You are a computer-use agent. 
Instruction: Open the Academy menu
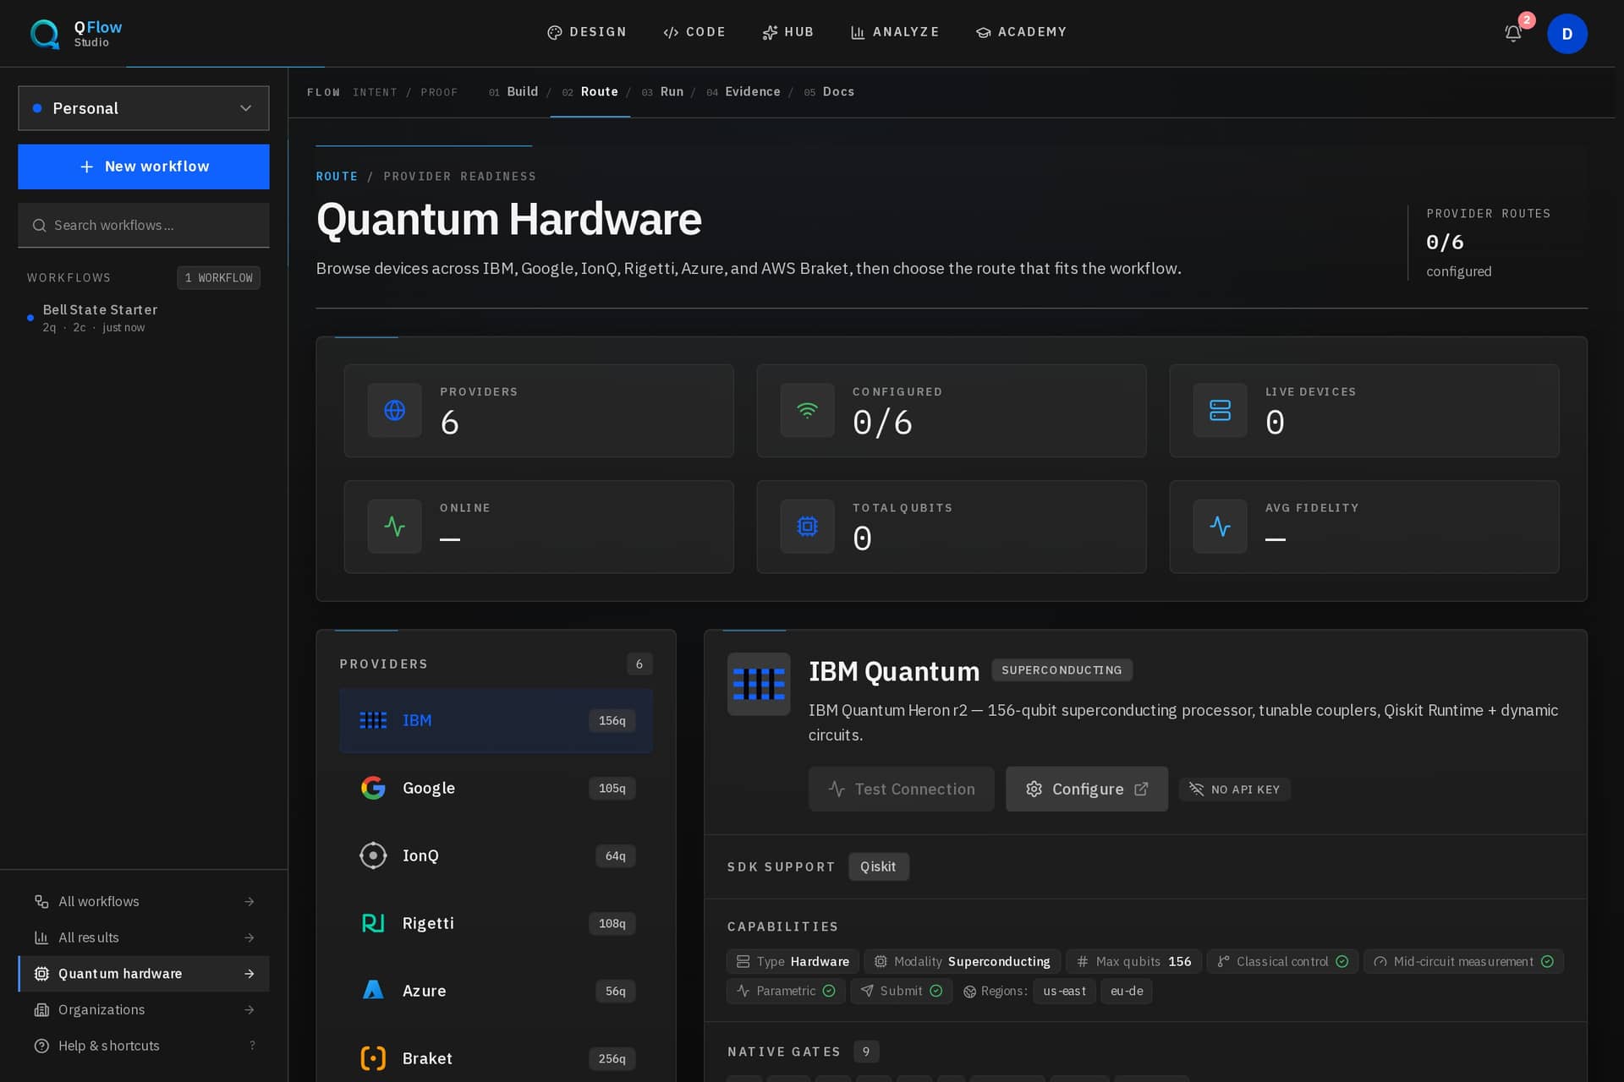pos(1021,32)
